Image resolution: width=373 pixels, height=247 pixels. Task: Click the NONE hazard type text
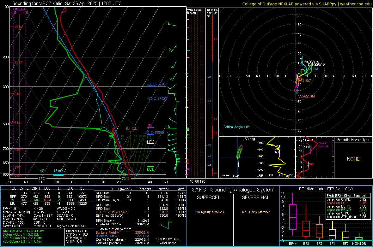(353, 159)
